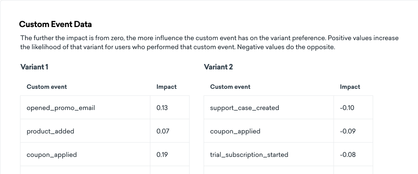Click Variant 1 Impact column header
This screenshot has width=418, height=174.
[x=166, y=87]
